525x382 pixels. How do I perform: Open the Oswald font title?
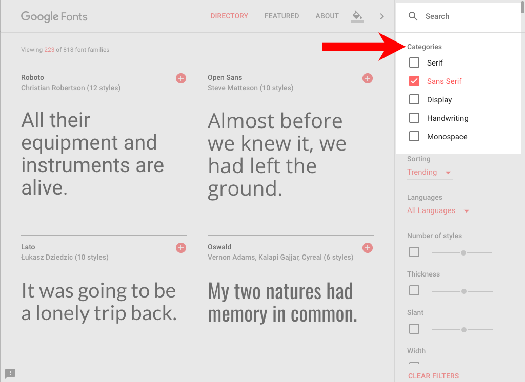pos(219,247)
